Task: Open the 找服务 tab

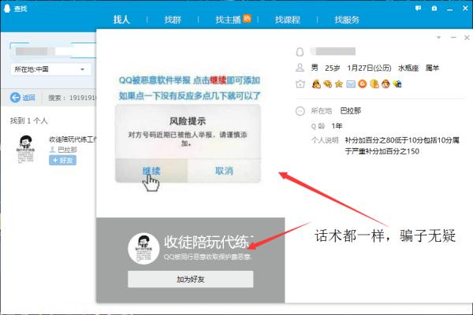Action: [x=347, y=20]
